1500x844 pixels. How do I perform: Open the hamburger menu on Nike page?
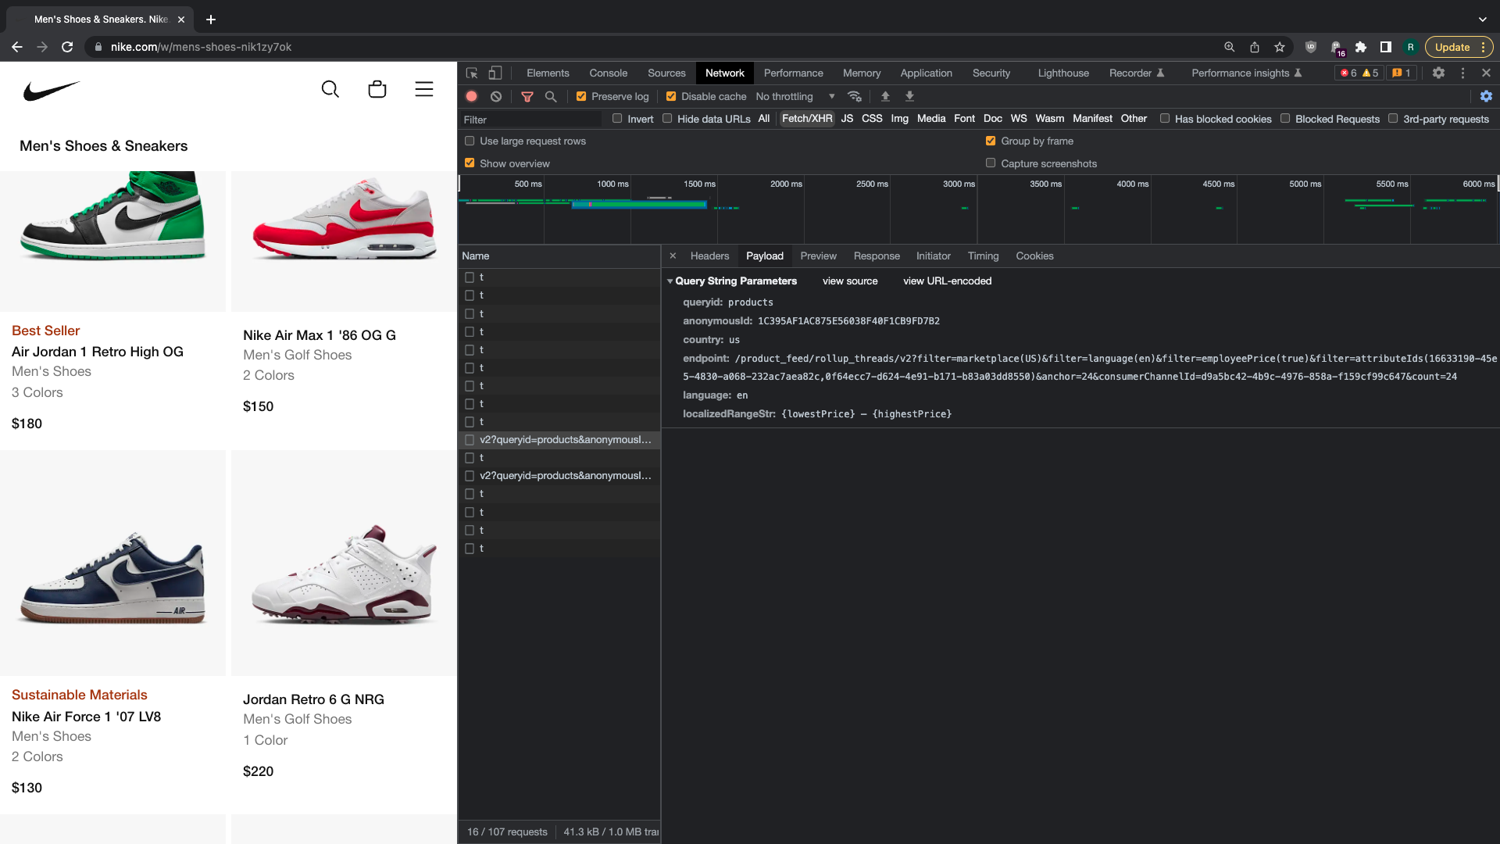(x=424, y=89)
